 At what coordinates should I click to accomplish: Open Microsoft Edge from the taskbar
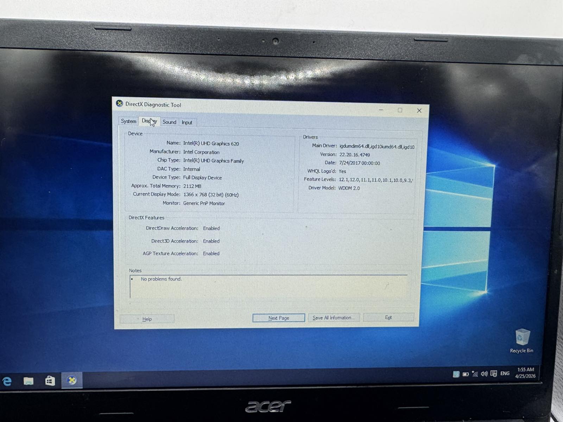(x=7, y=381)
